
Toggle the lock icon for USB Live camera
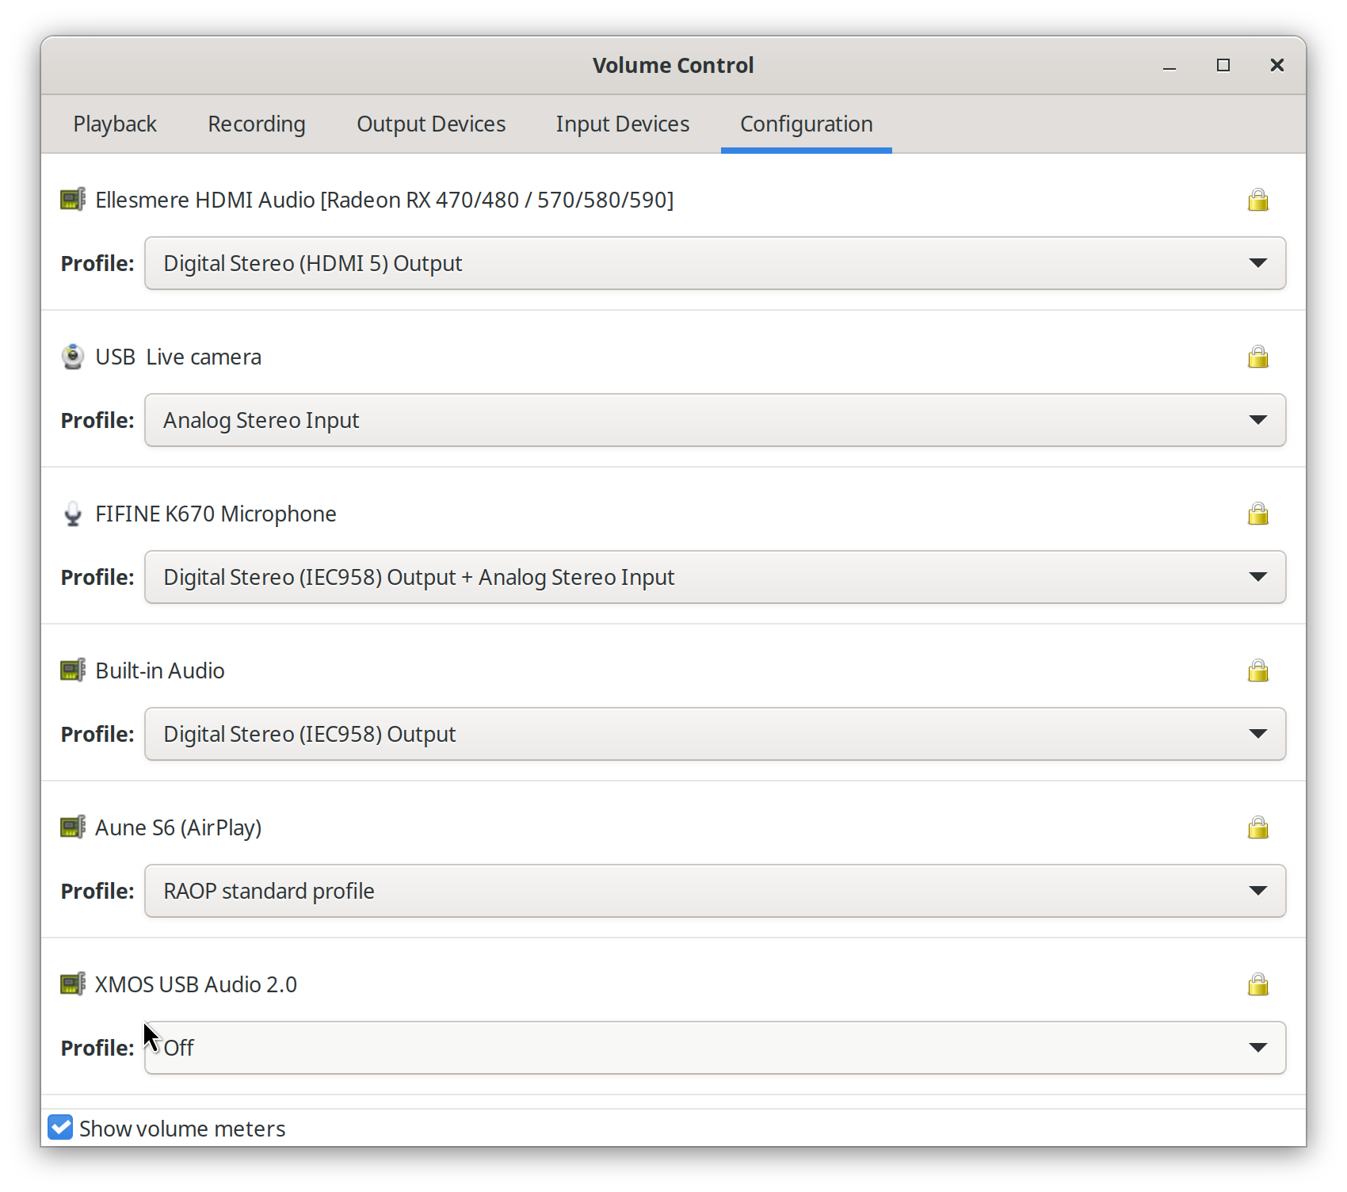pyautogui.click(x=1257, y=357)
